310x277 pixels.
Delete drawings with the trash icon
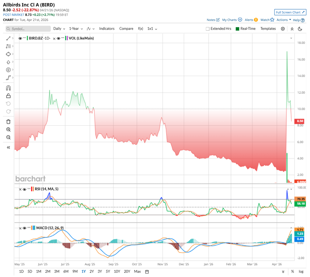coord(8,121)
